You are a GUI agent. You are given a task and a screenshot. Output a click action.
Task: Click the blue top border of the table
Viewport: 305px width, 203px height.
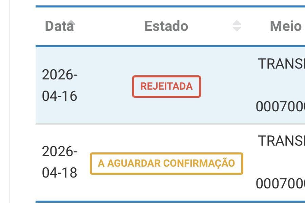169,6
